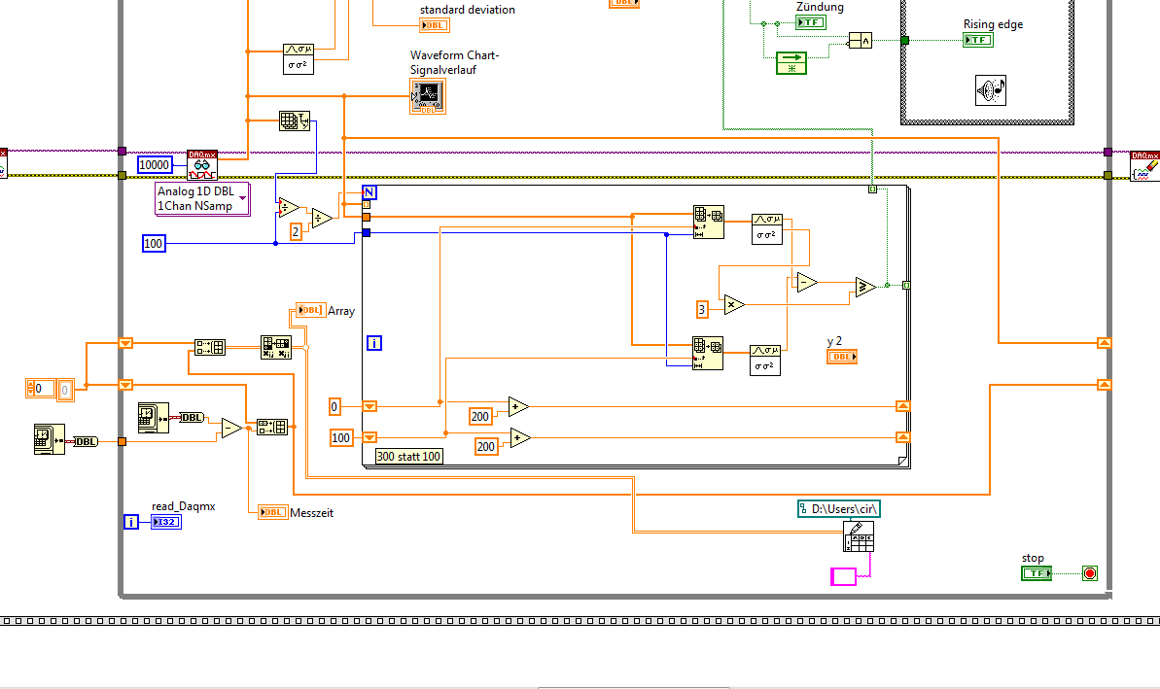
Task: Select the Waveform Chart-Signalverlauf terminal icon
Action: point(429,96)
